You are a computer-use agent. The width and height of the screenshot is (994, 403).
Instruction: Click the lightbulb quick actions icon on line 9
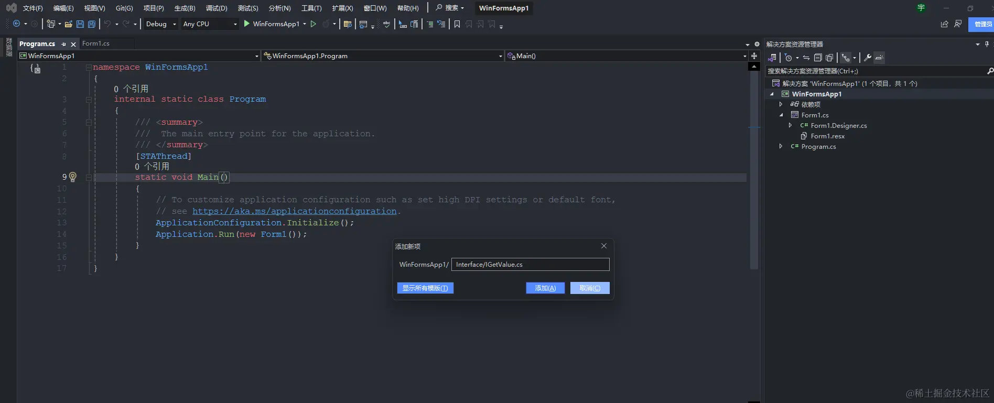point(73,177)
